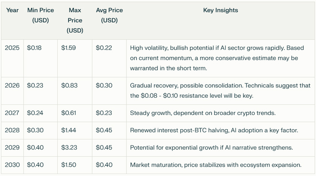Select the 2028 year cell

12,130
